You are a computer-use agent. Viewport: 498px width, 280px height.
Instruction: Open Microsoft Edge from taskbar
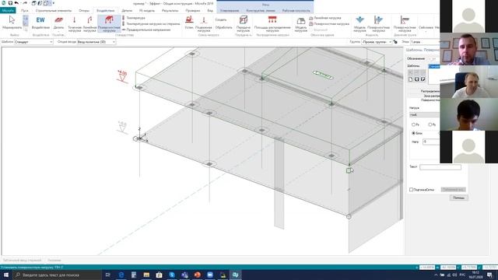coord(121,275)
